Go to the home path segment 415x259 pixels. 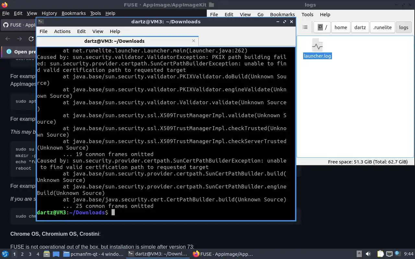pos(341,28)
